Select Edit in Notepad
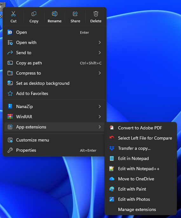 point(141,158)
